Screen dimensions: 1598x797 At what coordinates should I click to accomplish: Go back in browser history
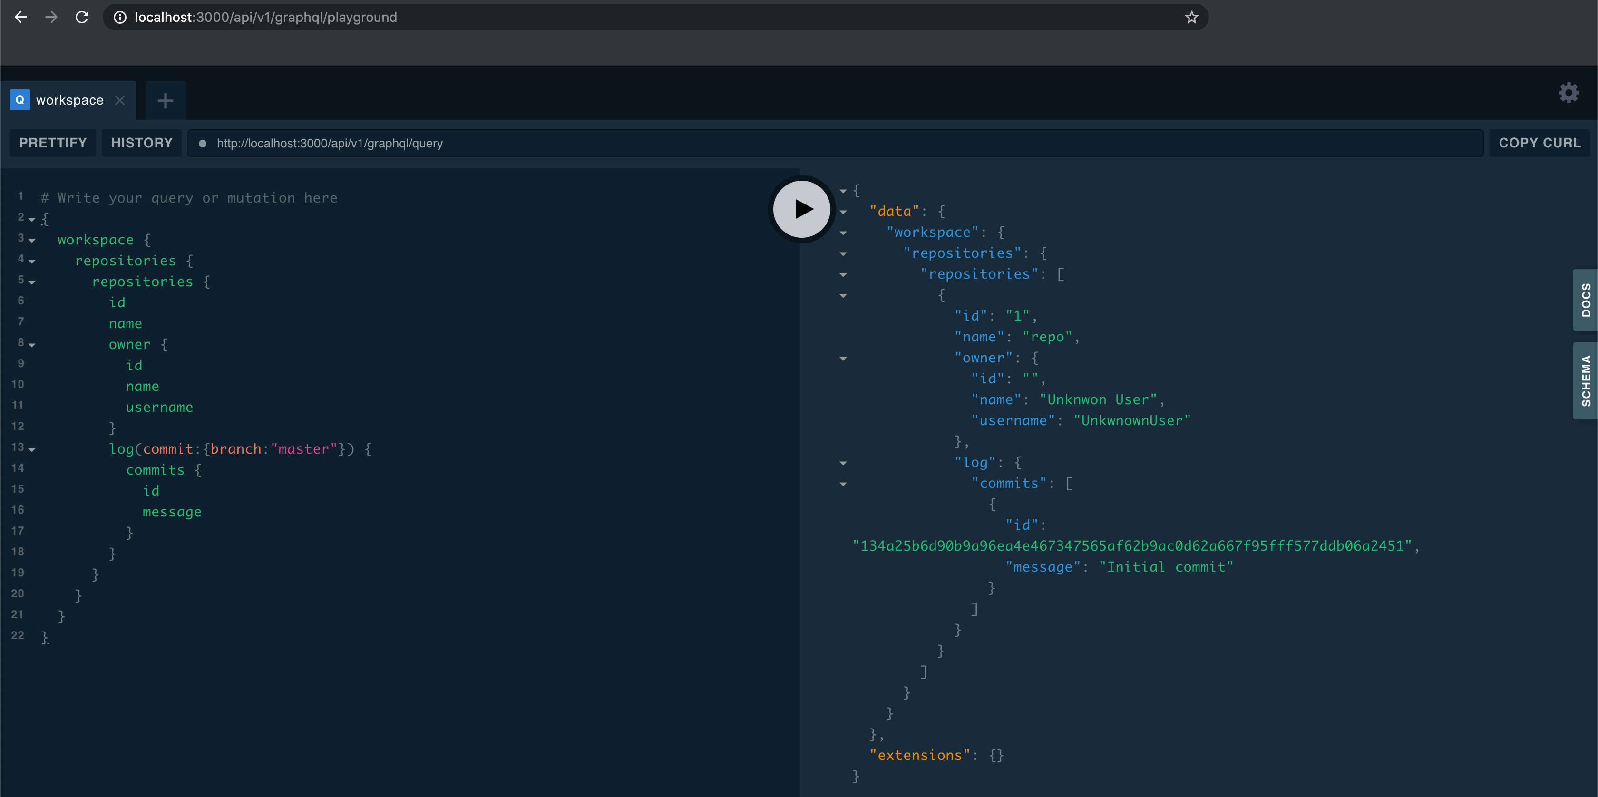(x=21, y=18)
